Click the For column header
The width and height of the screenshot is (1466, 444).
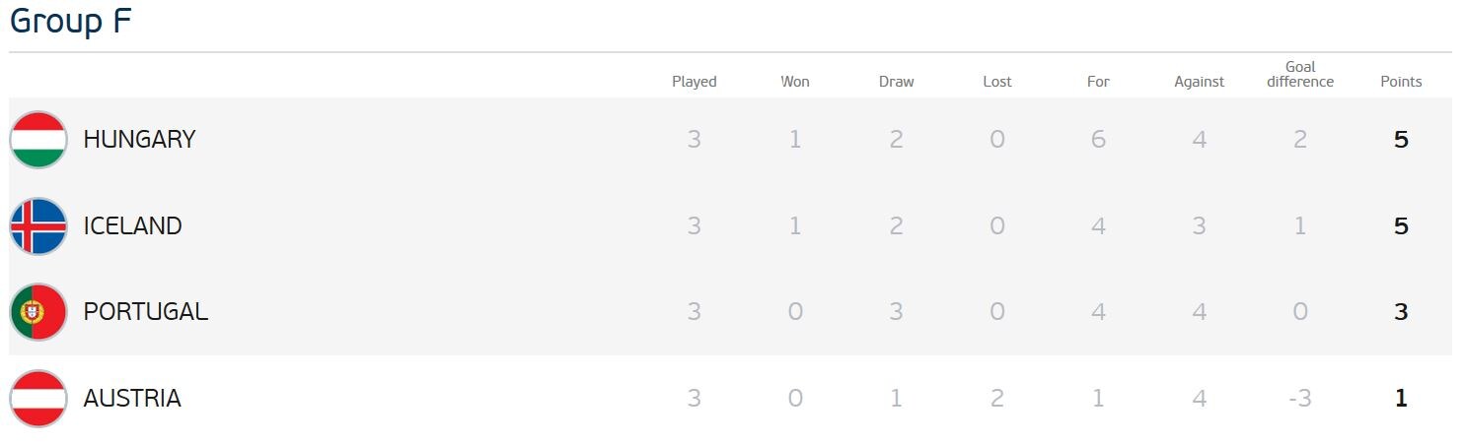pos(1098,82)
